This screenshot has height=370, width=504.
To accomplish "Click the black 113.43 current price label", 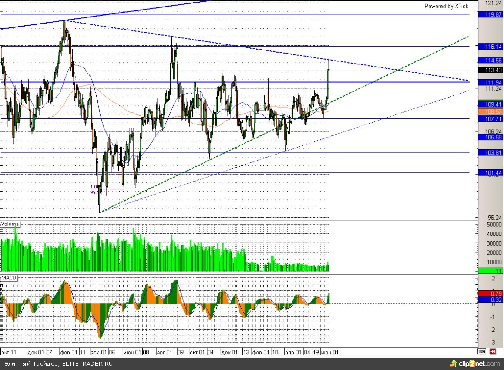I will (491, 70).
